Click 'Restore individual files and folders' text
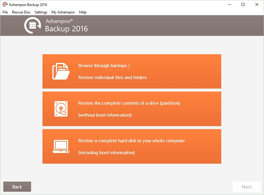The height and width of the screenshot is (195, 264). pyautogui.click(x=112, y=78)
